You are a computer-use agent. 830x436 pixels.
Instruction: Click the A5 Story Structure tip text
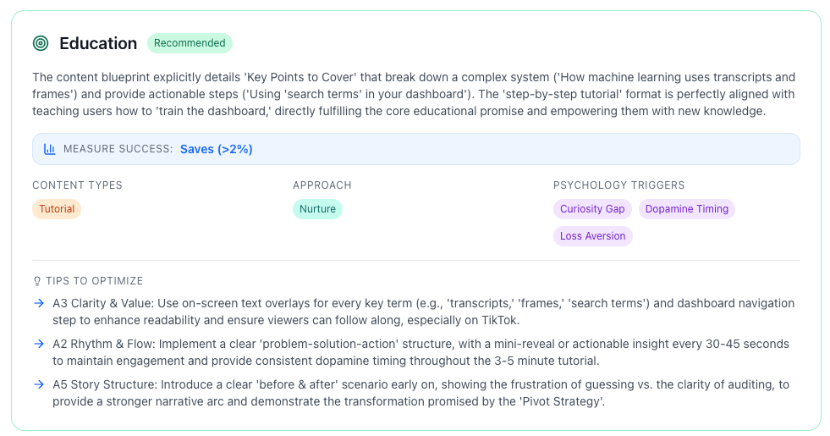point(420,393)
